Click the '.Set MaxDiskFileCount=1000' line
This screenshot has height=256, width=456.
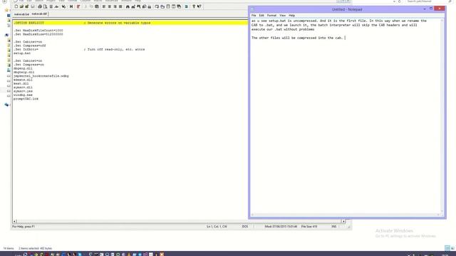38,30
